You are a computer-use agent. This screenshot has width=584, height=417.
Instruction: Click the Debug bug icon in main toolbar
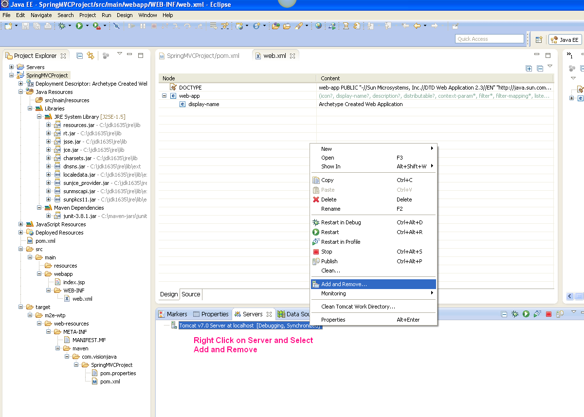62,26
